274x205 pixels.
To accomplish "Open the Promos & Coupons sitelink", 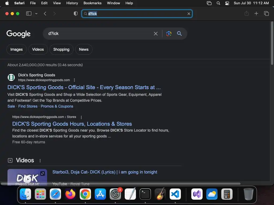I will [x=57, y=106].
